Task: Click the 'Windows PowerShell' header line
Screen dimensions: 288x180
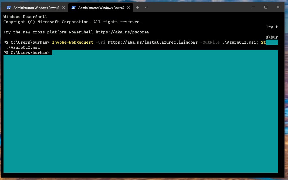Action: (x=25, y=17)
